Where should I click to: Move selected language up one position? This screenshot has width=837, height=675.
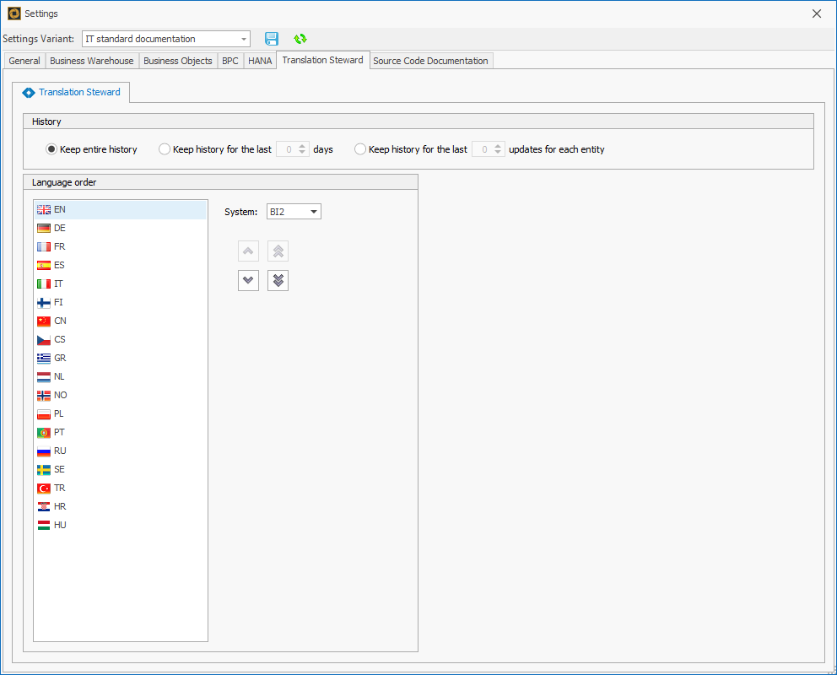248,251
